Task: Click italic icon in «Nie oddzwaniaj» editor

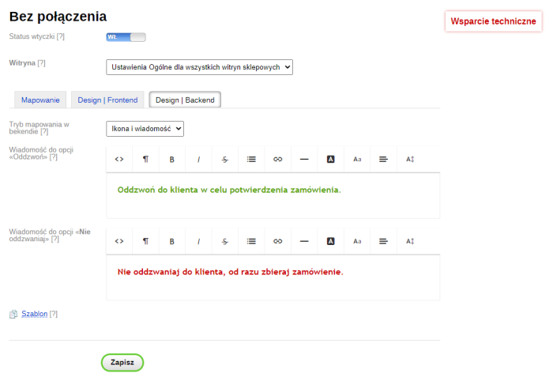Action: 198,241
